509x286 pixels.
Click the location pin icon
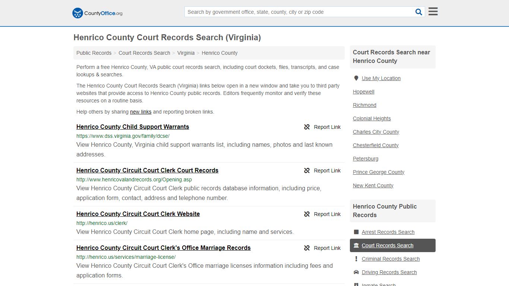tap(356, 78)
